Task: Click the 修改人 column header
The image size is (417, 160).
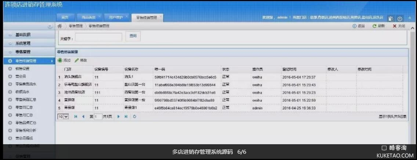Action: [x=341, y=69]
